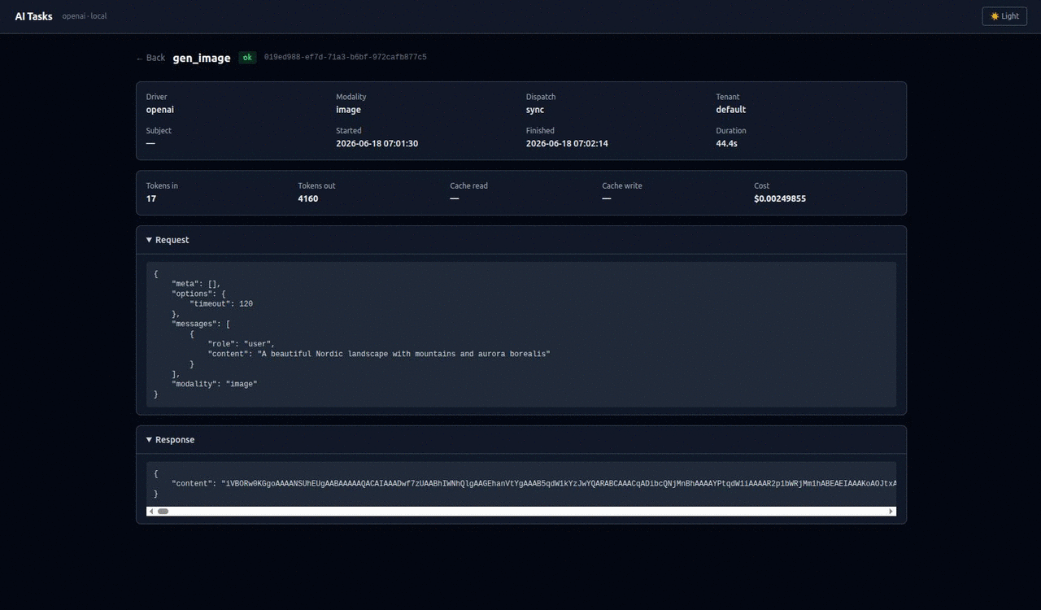The image size is (1041, 610).
Task: Click the green ok status badge
Action: tap(247, 58)
